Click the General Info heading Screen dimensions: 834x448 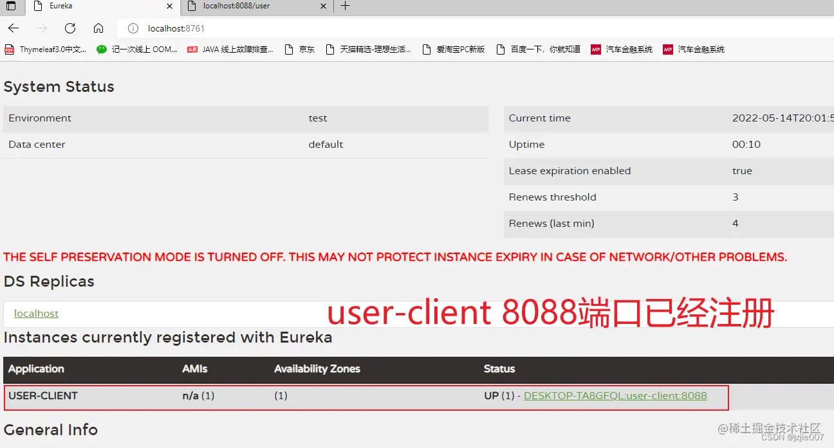(x=51, y=430)
